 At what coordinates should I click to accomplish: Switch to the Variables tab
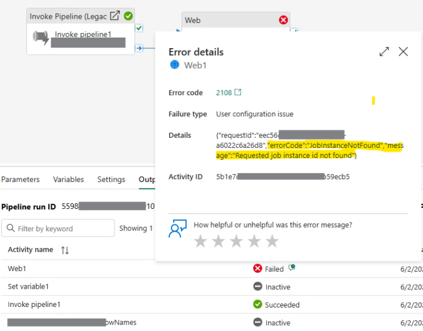68,180
